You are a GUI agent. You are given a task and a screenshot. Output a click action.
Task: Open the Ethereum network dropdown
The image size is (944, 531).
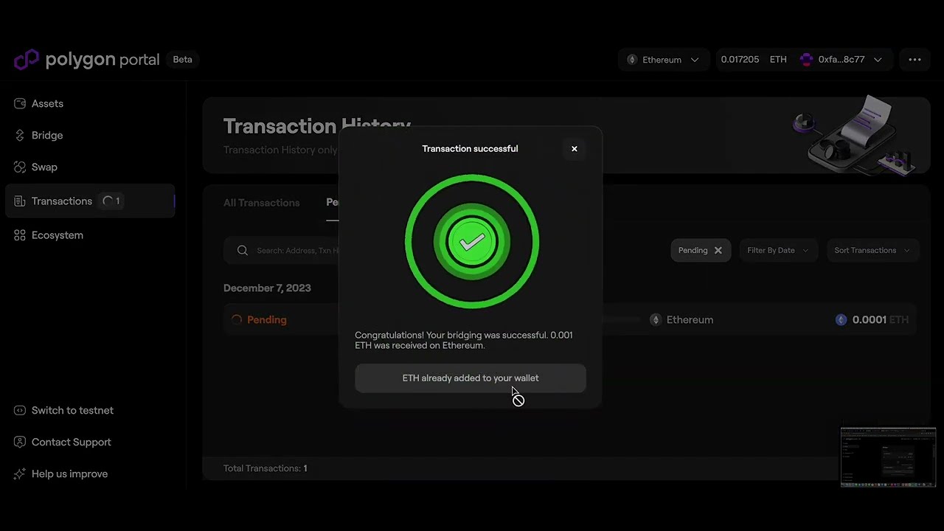click(x=693, y=60)
